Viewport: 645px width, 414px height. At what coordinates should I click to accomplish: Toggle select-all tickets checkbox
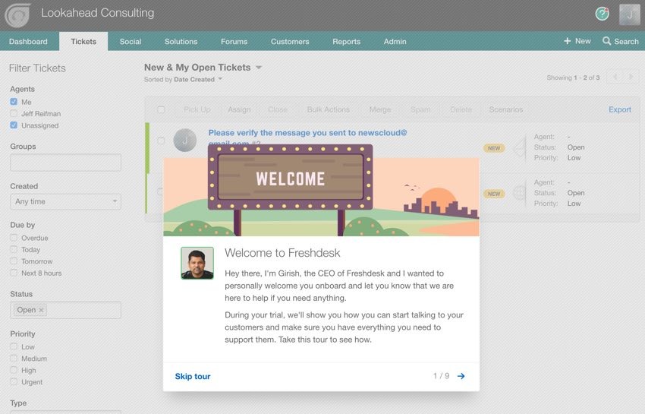161,109
